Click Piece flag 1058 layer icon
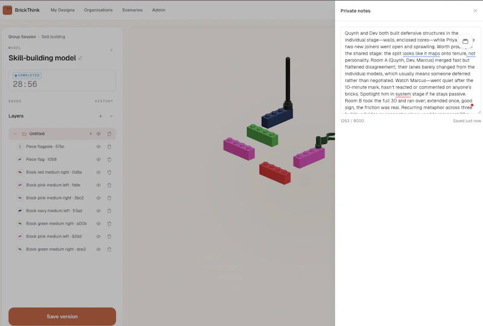The width and height of the screenshot is (483, 326). (20, 160)
